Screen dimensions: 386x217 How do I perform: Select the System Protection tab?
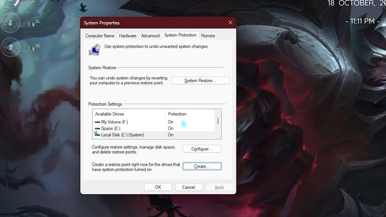pos(180,35)
